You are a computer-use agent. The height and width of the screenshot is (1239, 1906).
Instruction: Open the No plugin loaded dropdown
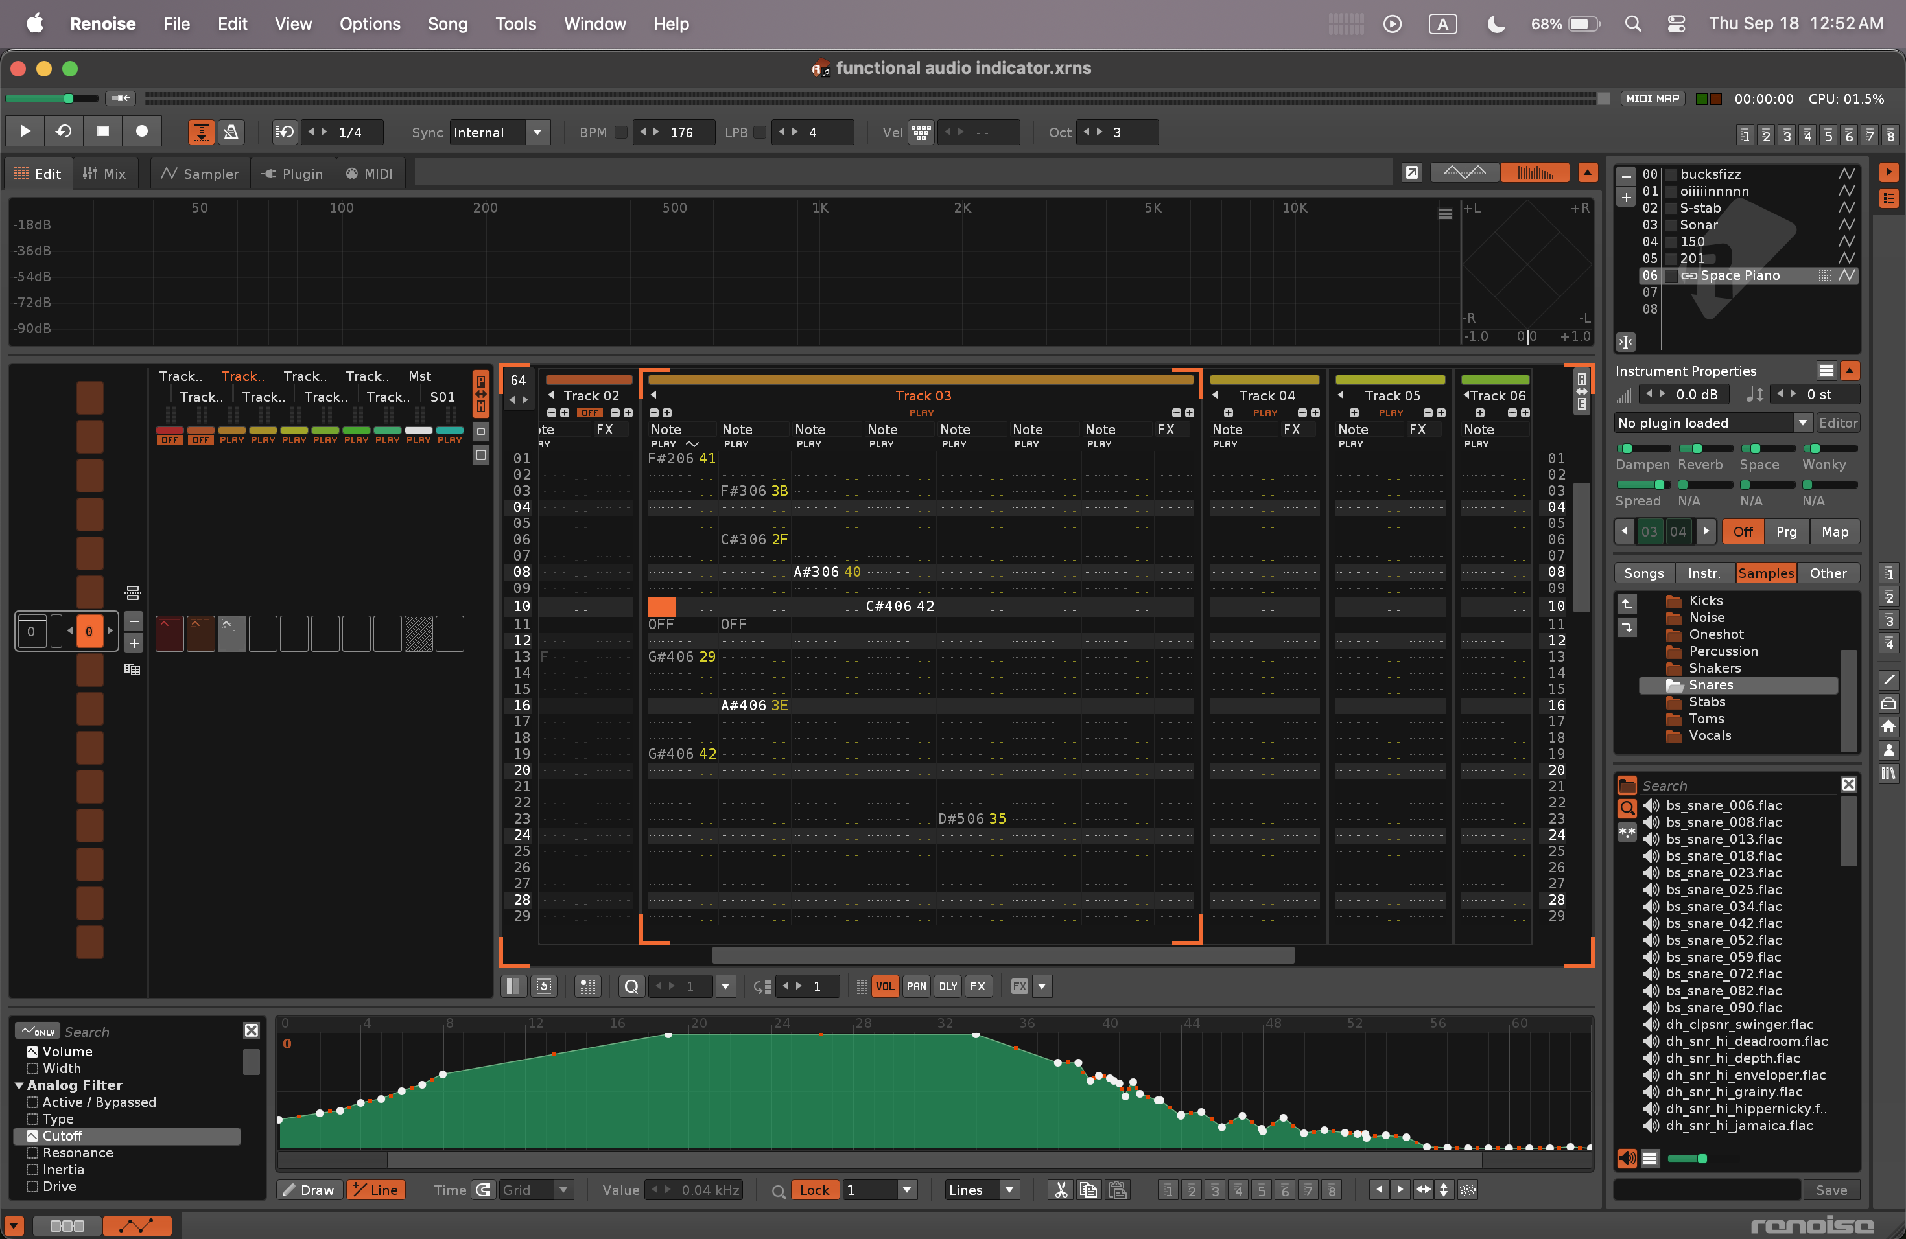pyautogui.click(x=1713, y=423)
